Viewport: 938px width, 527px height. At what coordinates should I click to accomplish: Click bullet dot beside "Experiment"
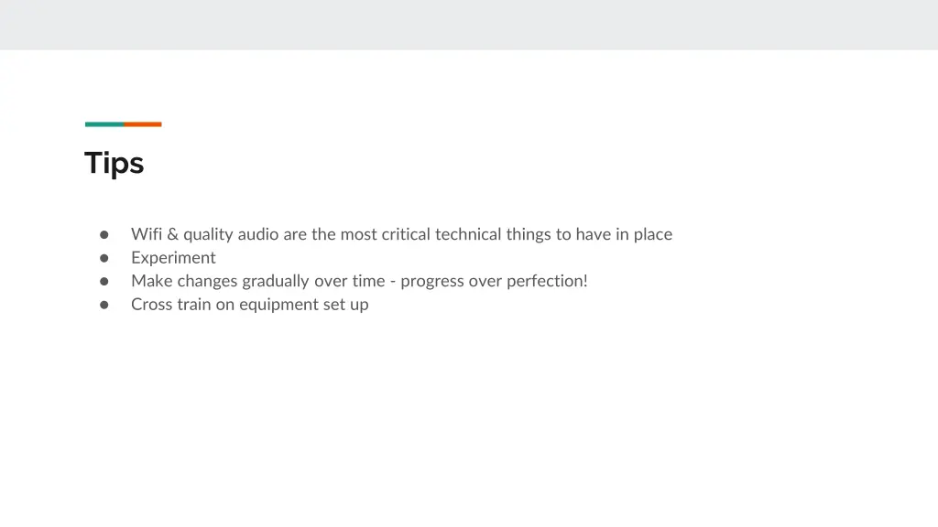(104, 258)
